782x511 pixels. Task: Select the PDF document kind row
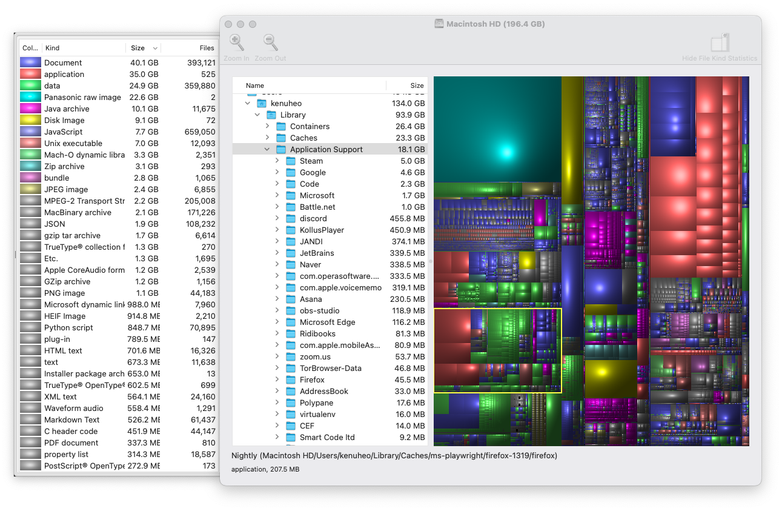[118, 443]
